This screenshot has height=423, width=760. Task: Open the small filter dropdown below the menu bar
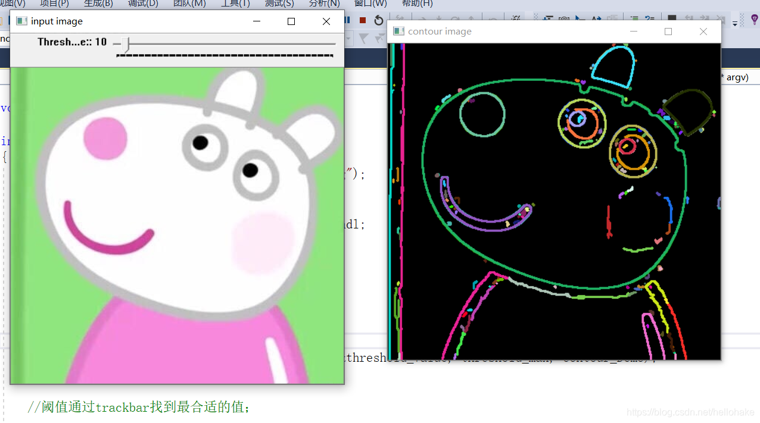(x=348, y=39)
